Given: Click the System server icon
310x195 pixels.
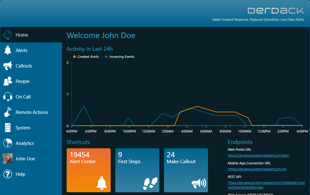Looking at the screenshot, I should [8, 128].
